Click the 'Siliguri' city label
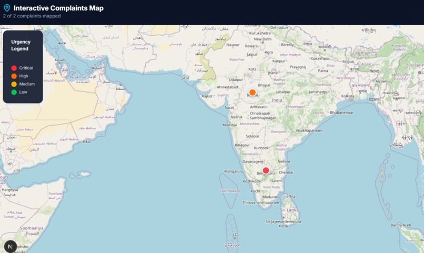The width and height of the screenshot is (424, 253). coord(348,62)
